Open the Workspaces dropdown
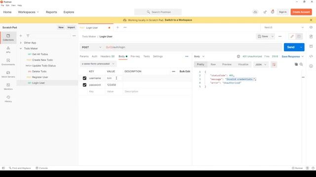Screen dimensions: 316x177 [x=29, y=12]
